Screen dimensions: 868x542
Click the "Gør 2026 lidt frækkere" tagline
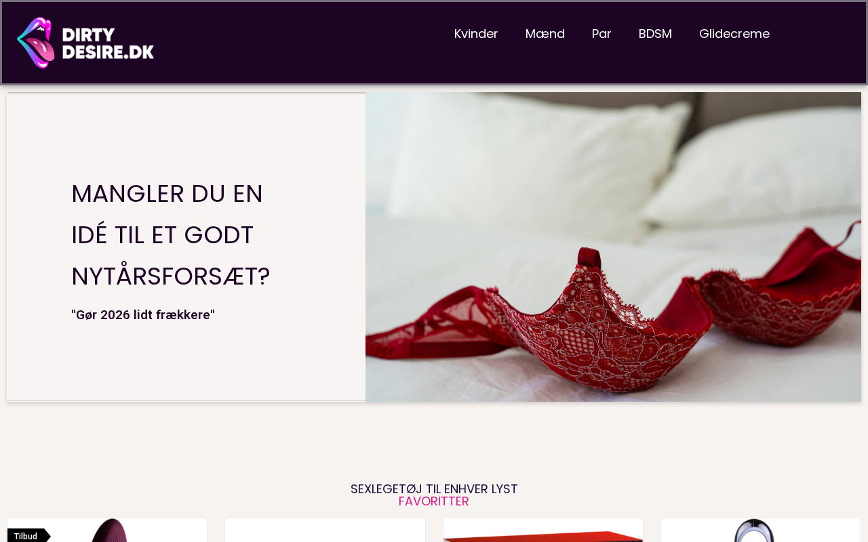[143, 315]
